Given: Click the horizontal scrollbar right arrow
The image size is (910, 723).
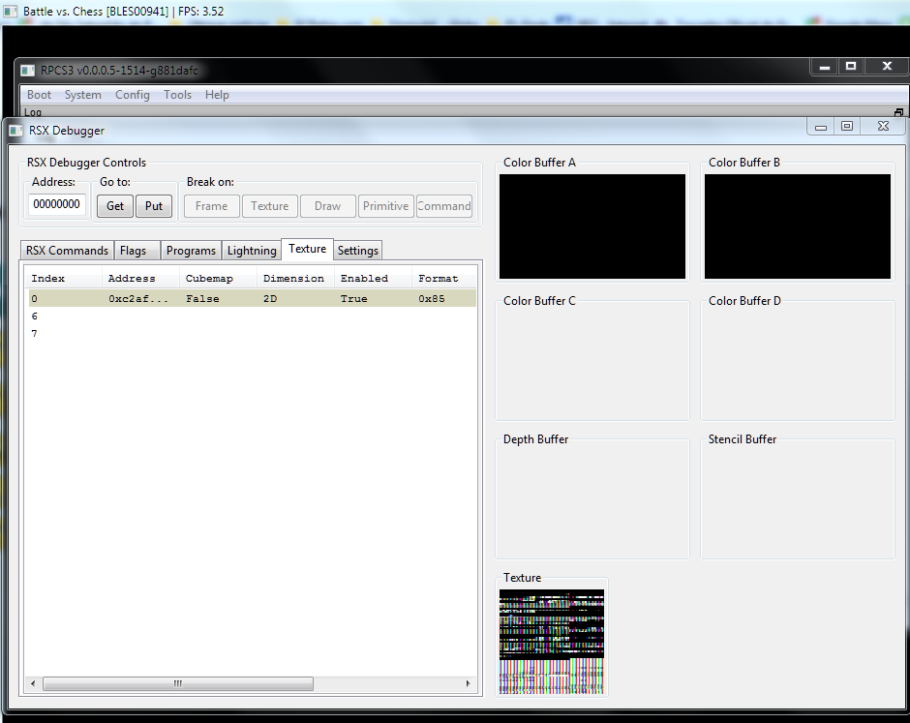Looking at the screenshot, I should click(x=470, y=683).
